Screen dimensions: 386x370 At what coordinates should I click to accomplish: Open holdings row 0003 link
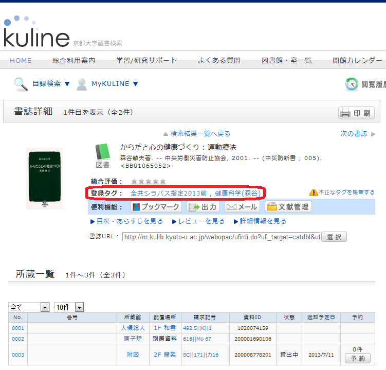coord(18,355)
